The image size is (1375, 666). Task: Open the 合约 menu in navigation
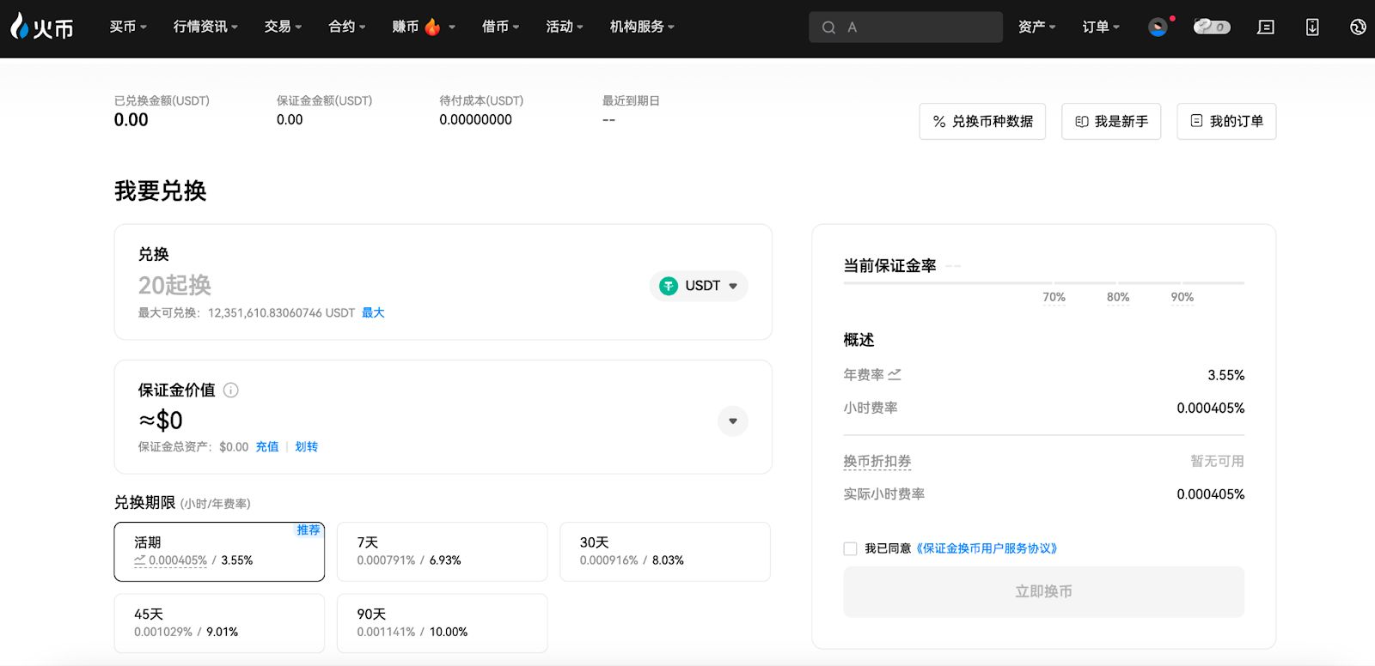[x=346, y=27]
